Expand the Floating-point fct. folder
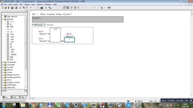This screenshot has width=193, height=108. click(x=3, y=77)
